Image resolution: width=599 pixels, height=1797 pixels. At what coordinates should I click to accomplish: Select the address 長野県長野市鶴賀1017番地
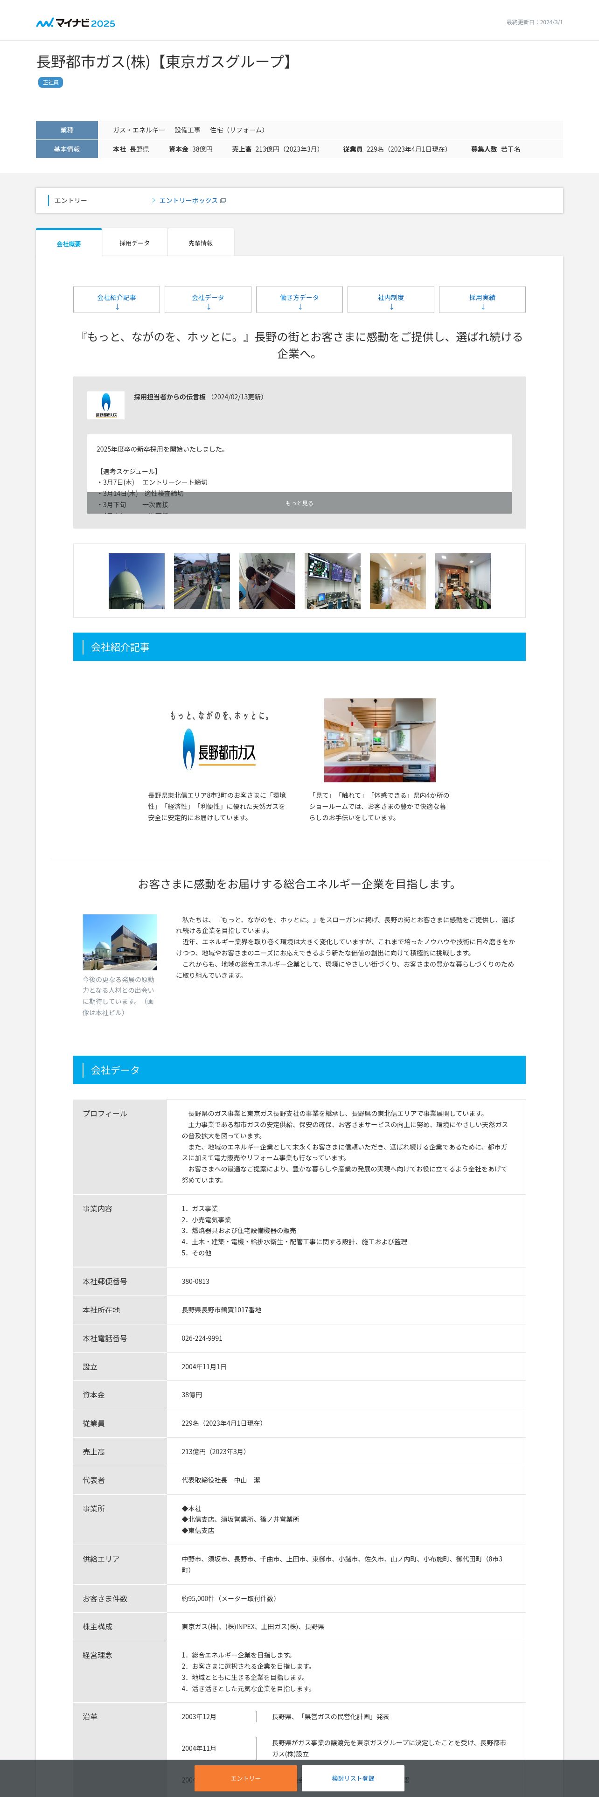click(222, 1310)
